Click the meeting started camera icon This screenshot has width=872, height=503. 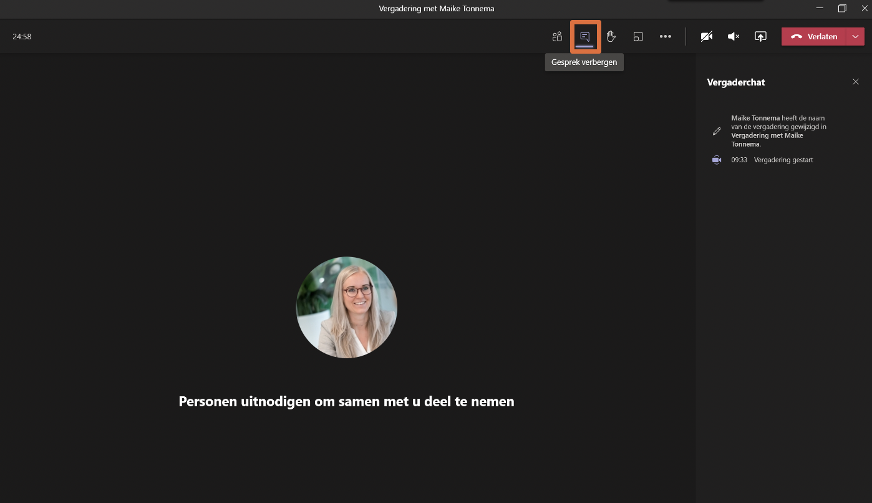(x=717, y=160)
